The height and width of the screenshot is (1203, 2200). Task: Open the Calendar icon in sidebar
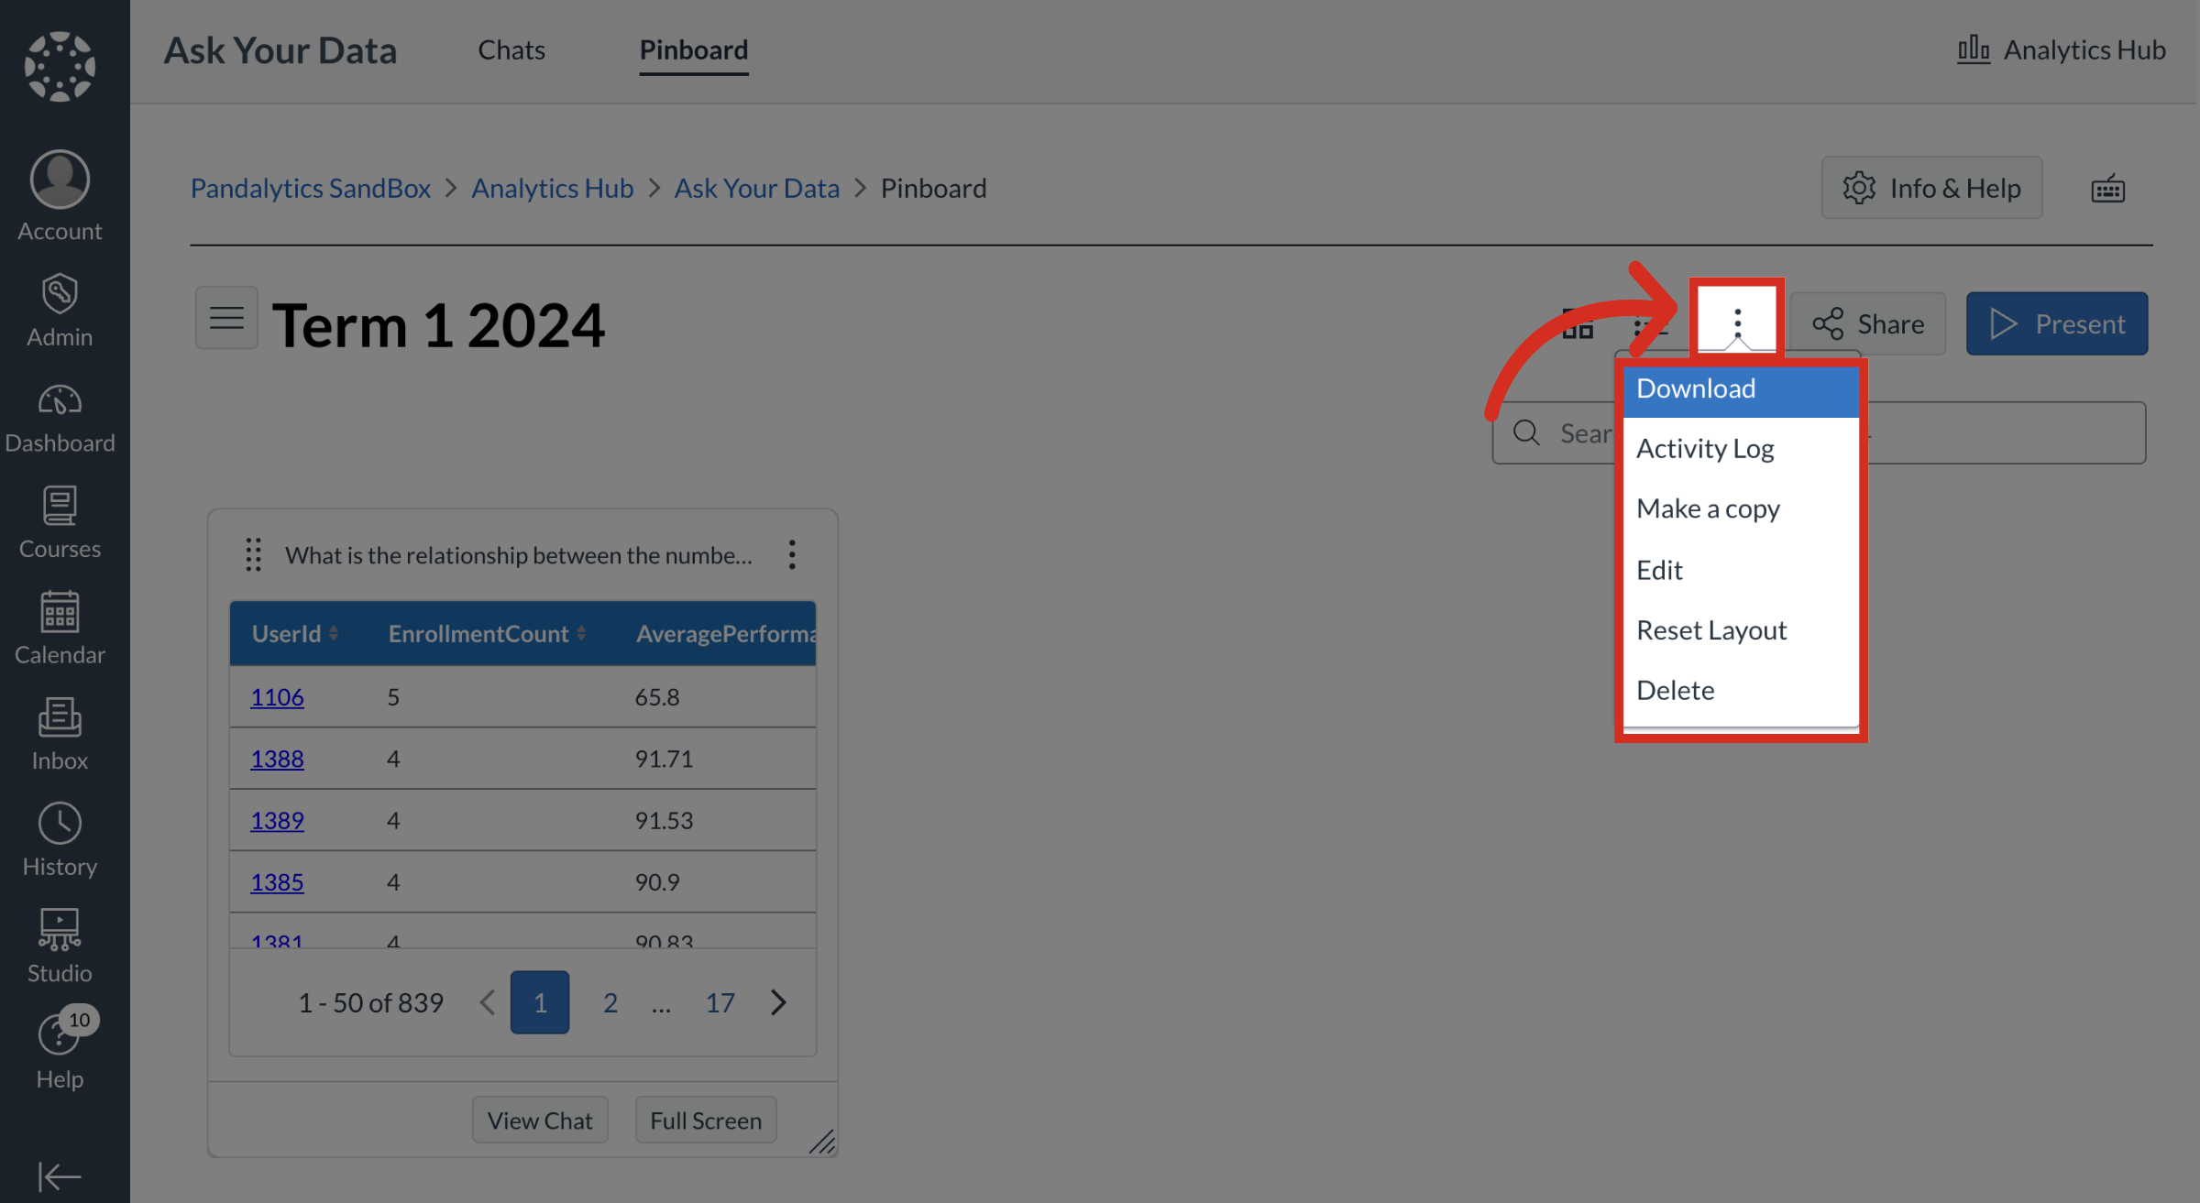pos(60,611)
